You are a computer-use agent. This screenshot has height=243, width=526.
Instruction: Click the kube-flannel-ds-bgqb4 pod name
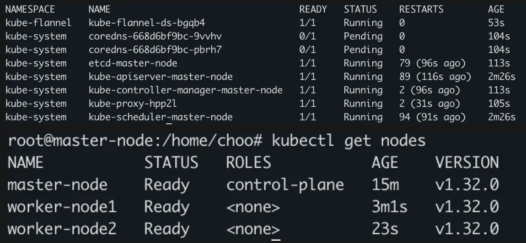tap(147, 23)
